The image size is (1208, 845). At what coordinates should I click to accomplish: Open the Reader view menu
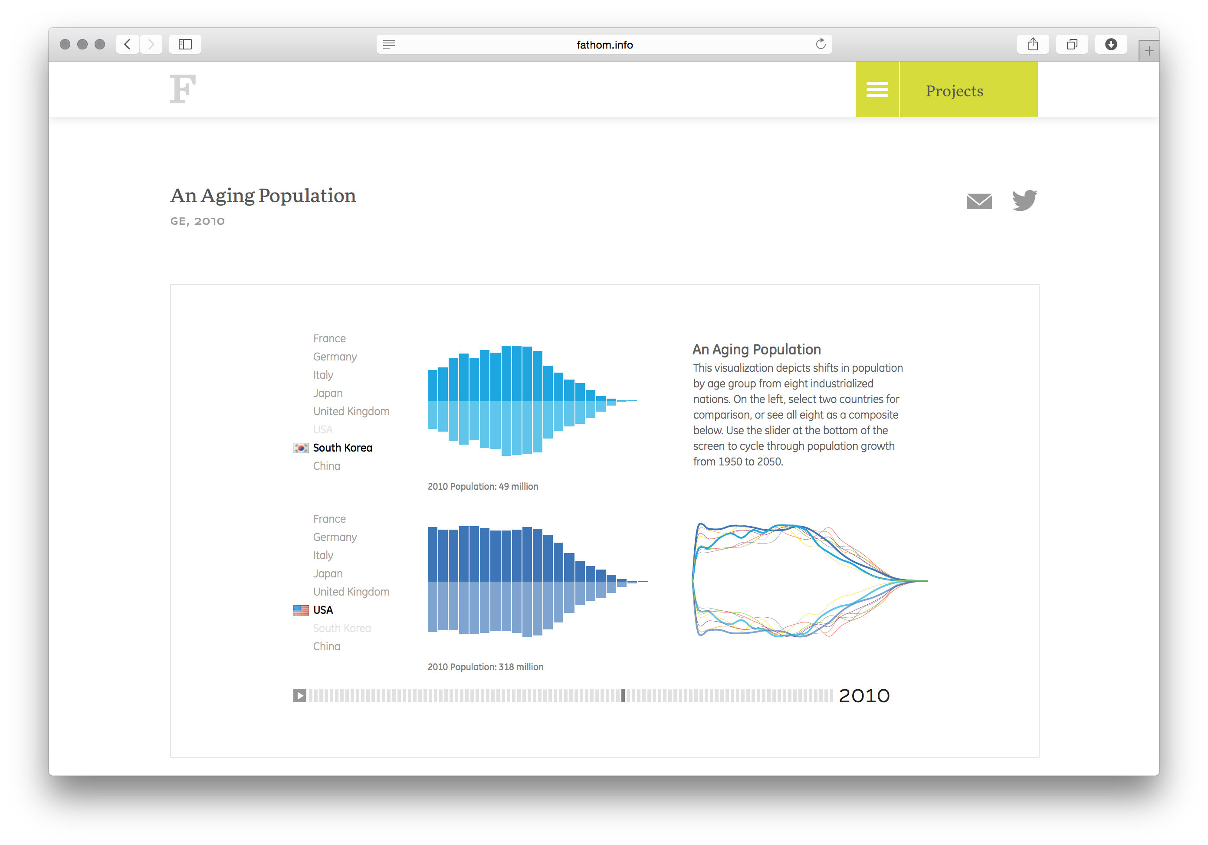tap(389, 44)
